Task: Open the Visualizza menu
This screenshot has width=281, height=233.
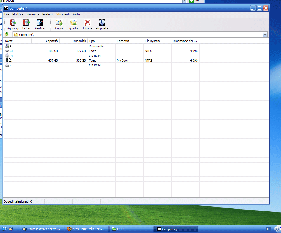Action: tap(33, 14)
